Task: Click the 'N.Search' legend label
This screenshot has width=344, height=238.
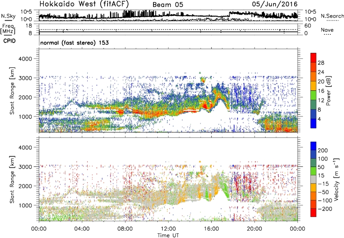Action: 332,16
